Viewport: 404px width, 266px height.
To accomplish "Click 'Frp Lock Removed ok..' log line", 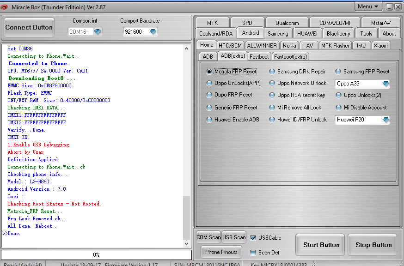I will pos(36,218).
